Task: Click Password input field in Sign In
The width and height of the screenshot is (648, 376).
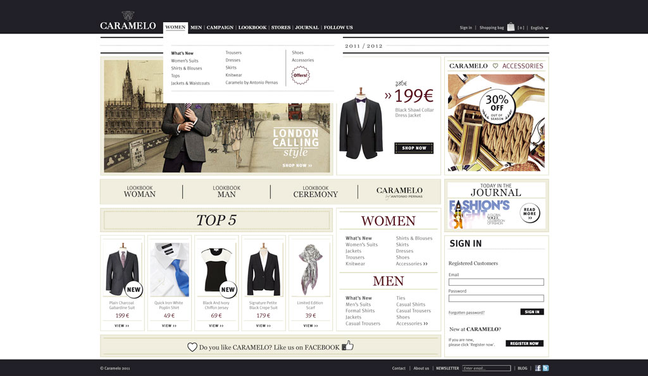Action: (496, 298)
